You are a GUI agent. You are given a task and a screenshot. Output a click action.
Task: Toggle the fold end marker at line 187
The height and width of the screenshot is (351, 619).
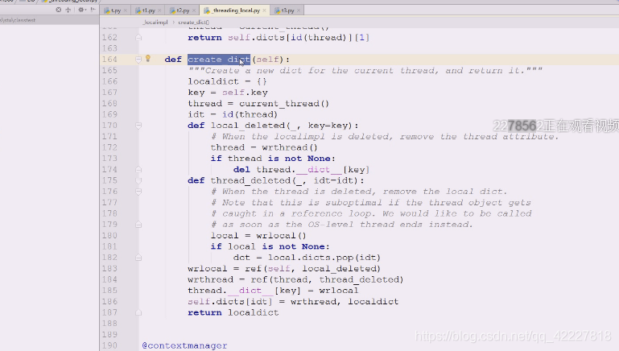138,312
